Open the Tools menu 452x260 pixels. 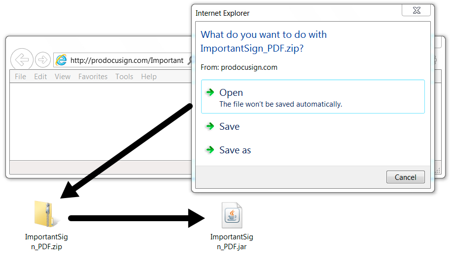(124, 77)
